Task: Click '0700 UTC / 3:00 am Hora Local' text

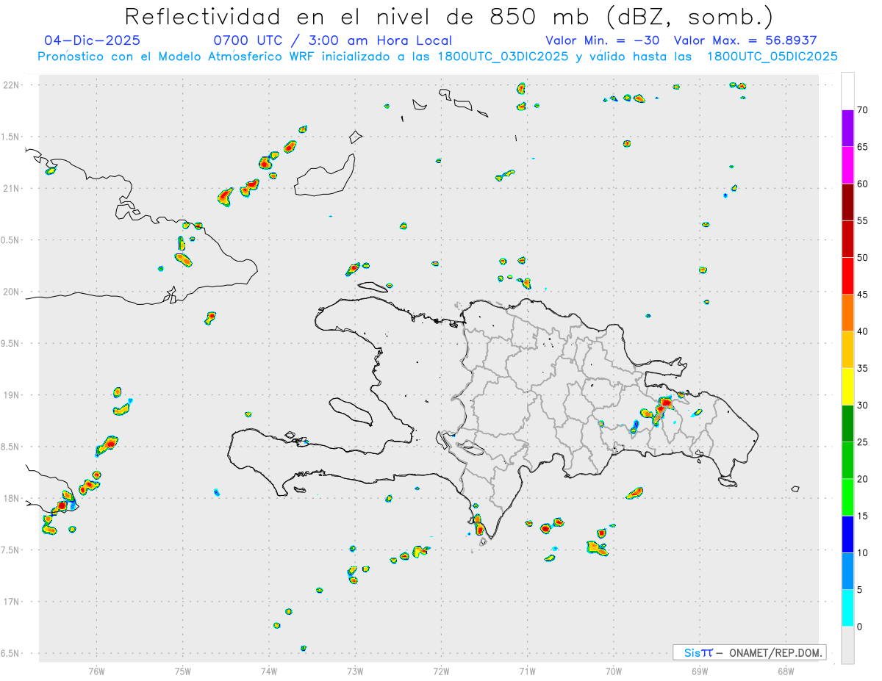Action: pos(332,40)
